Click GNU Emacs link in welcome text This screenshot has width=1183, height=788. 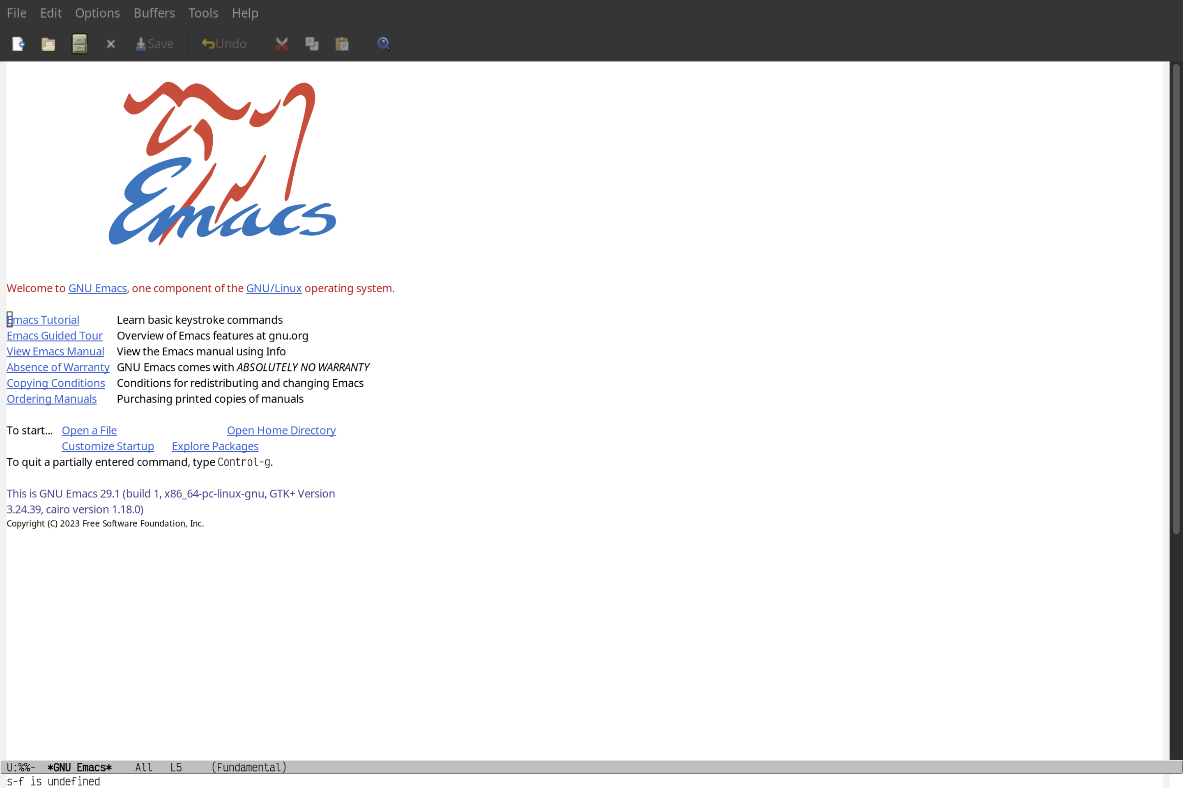(97, 288)
